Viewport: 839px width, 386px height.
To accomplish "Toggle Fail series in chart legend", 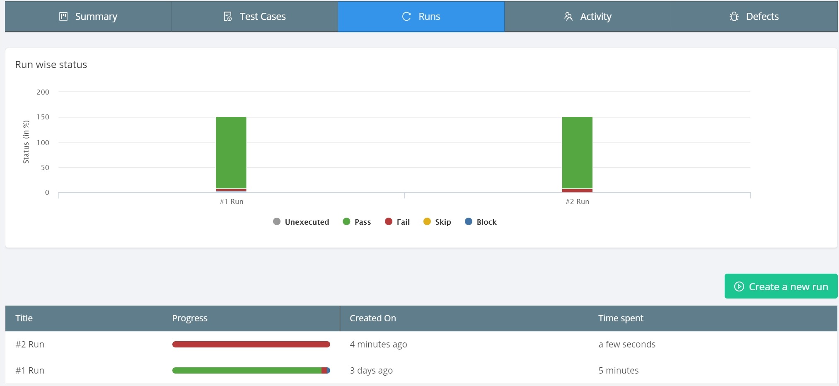I will (397, 222).
